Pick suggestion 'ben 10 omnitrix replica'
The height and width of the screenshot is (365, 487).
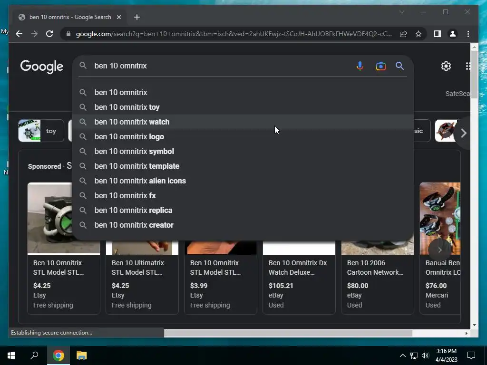243,210
